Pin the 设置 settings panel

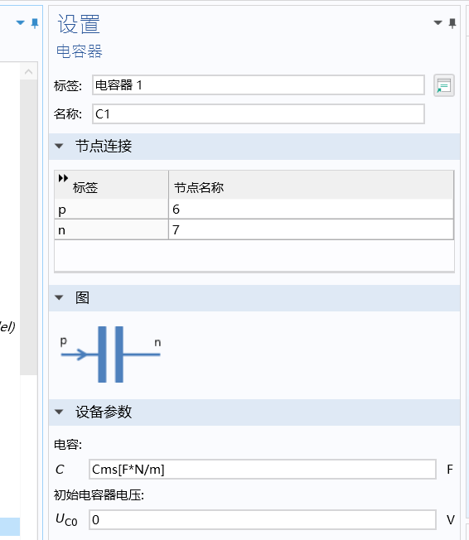[x=452, y=23]
